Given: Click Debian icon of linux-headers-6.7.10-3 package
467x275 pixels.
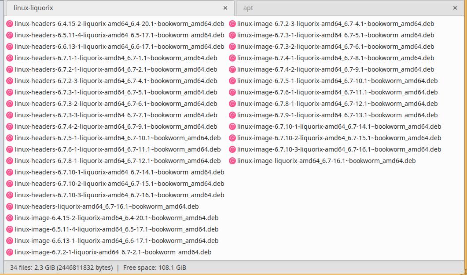Looking at the screenshot, I should 10,195.
